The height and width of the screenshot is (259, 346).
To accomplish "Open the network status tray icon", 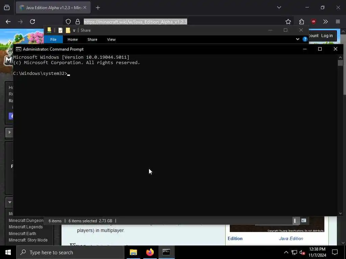I will point(294,252).
